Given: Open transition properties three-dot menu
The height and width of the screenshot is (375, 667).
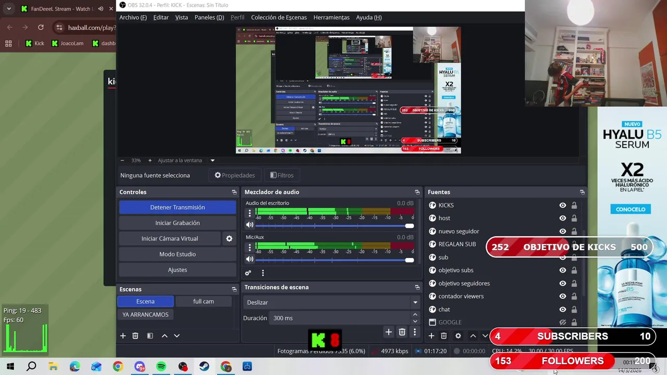Looking at the screenshot, I should tap(415, 332).
